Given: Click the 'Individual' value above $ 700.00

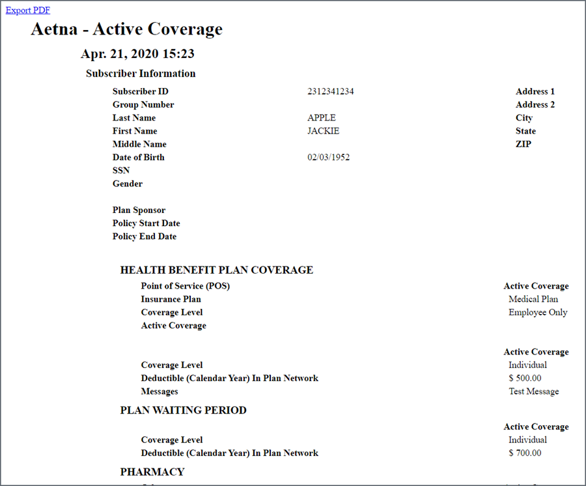Looking at the screenshot, I should point(527,440).
